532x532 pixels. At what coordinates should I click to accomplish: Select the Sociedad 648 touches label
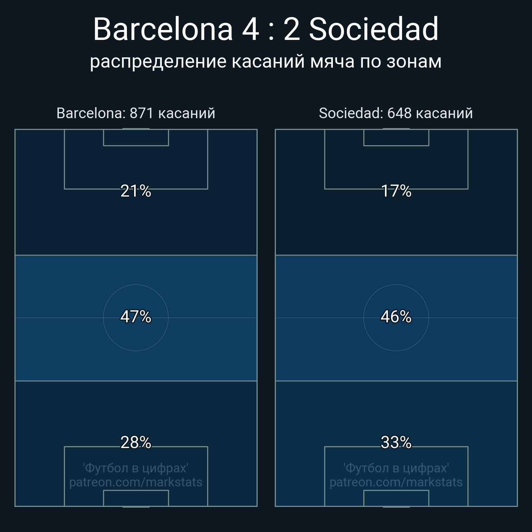click(396, 113)
